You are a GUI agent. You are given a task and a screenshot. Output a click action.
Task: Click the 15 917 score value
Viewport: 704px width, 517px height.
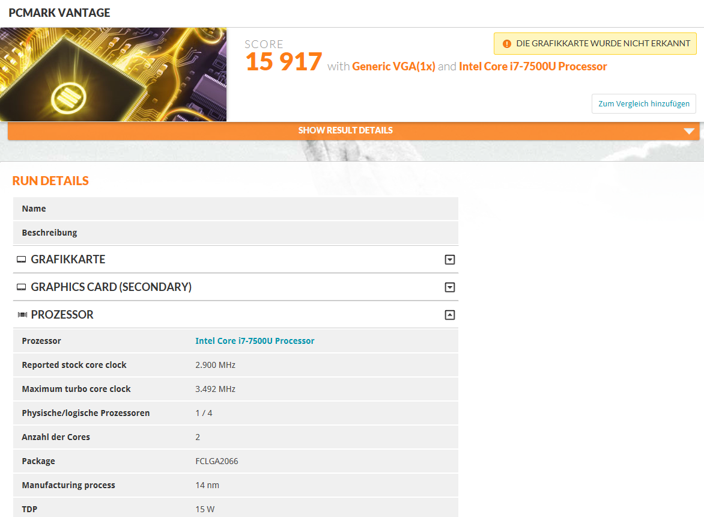(x=284, y=63)
